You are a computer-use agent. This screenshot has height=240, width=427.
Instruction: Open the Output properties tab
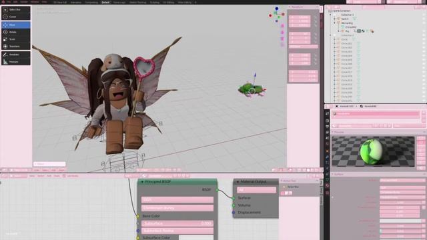click(327, 127)
